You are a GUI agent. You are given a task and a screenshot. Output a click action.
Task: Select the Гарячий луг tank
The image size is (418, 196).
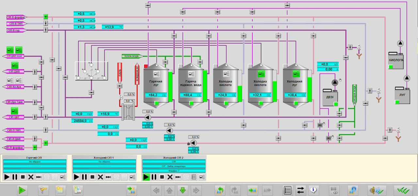pyautogui.click(x=156, y=86)
